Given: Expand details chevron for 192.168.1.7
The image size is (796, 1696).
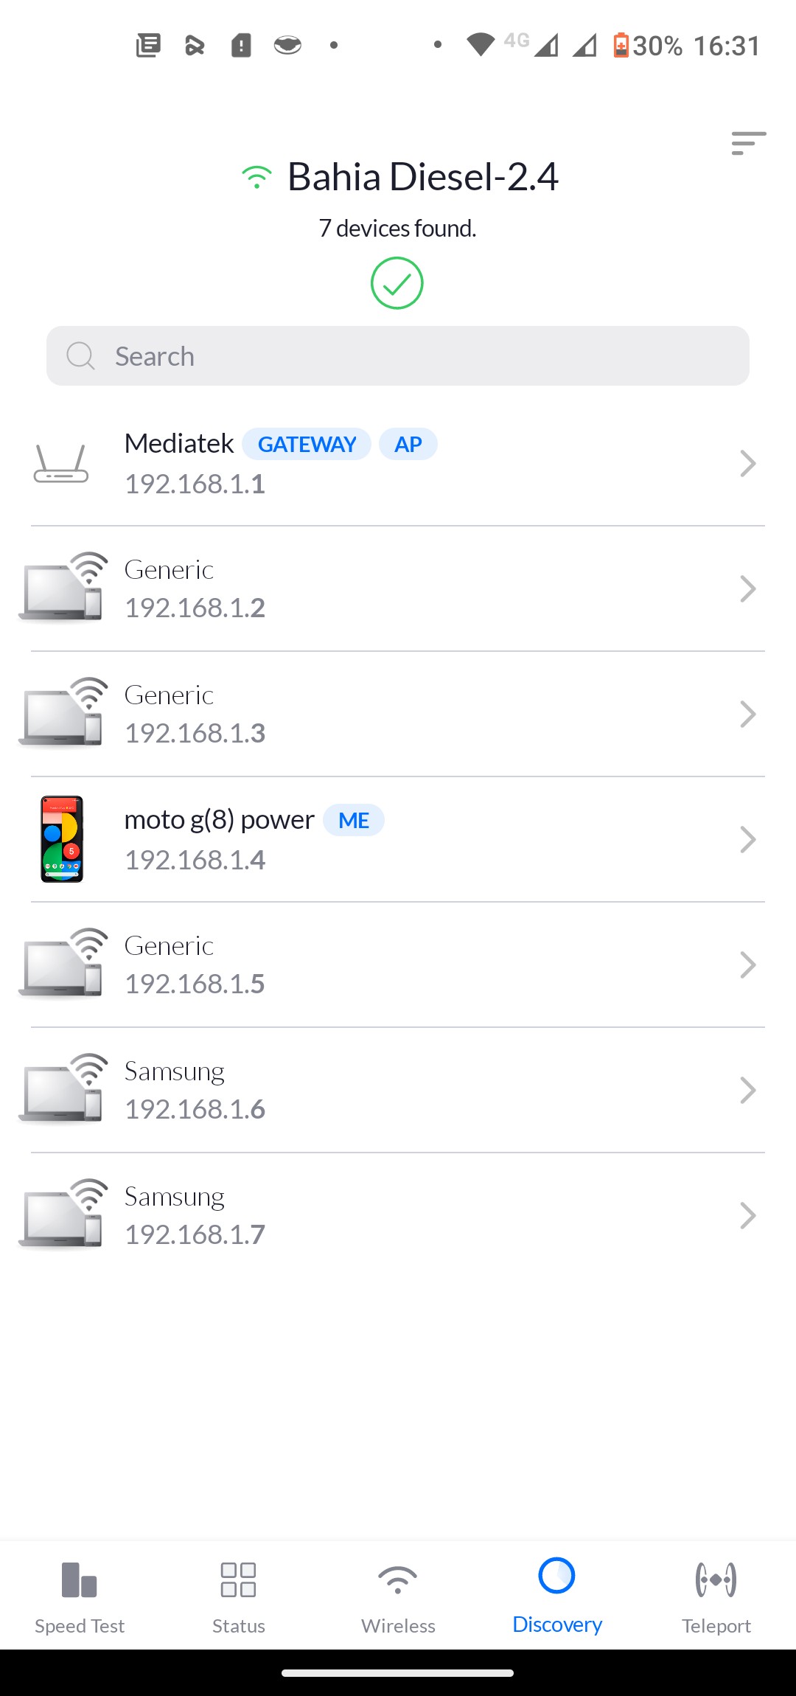Looking at the screenshot, I should tap(747, 1215).
